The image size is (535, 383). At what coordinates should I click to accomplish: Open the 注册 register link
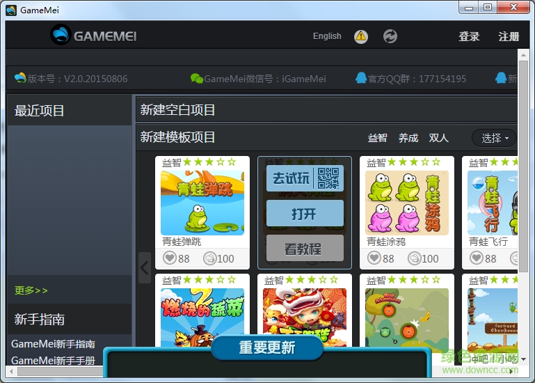[509, 36]
